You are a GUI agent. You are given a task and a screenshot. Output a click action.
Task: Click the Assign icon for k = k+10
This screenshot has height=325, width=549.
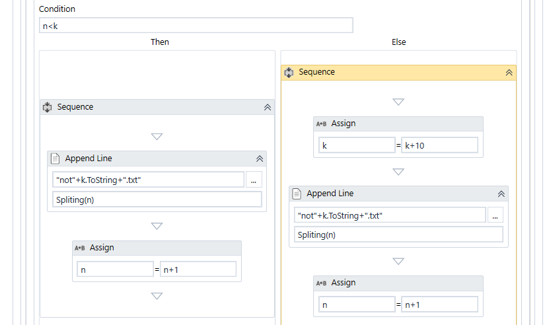tap(321, 124)
